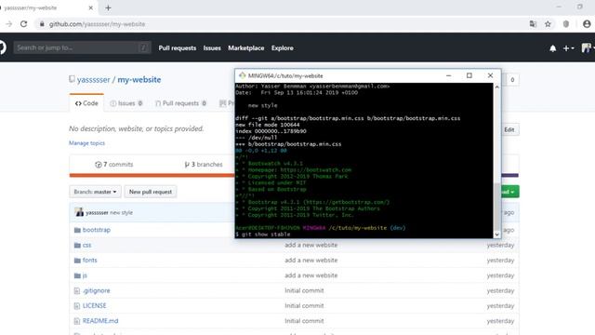Click the git show stable command line
595x335 pixels.
(263, 234)
